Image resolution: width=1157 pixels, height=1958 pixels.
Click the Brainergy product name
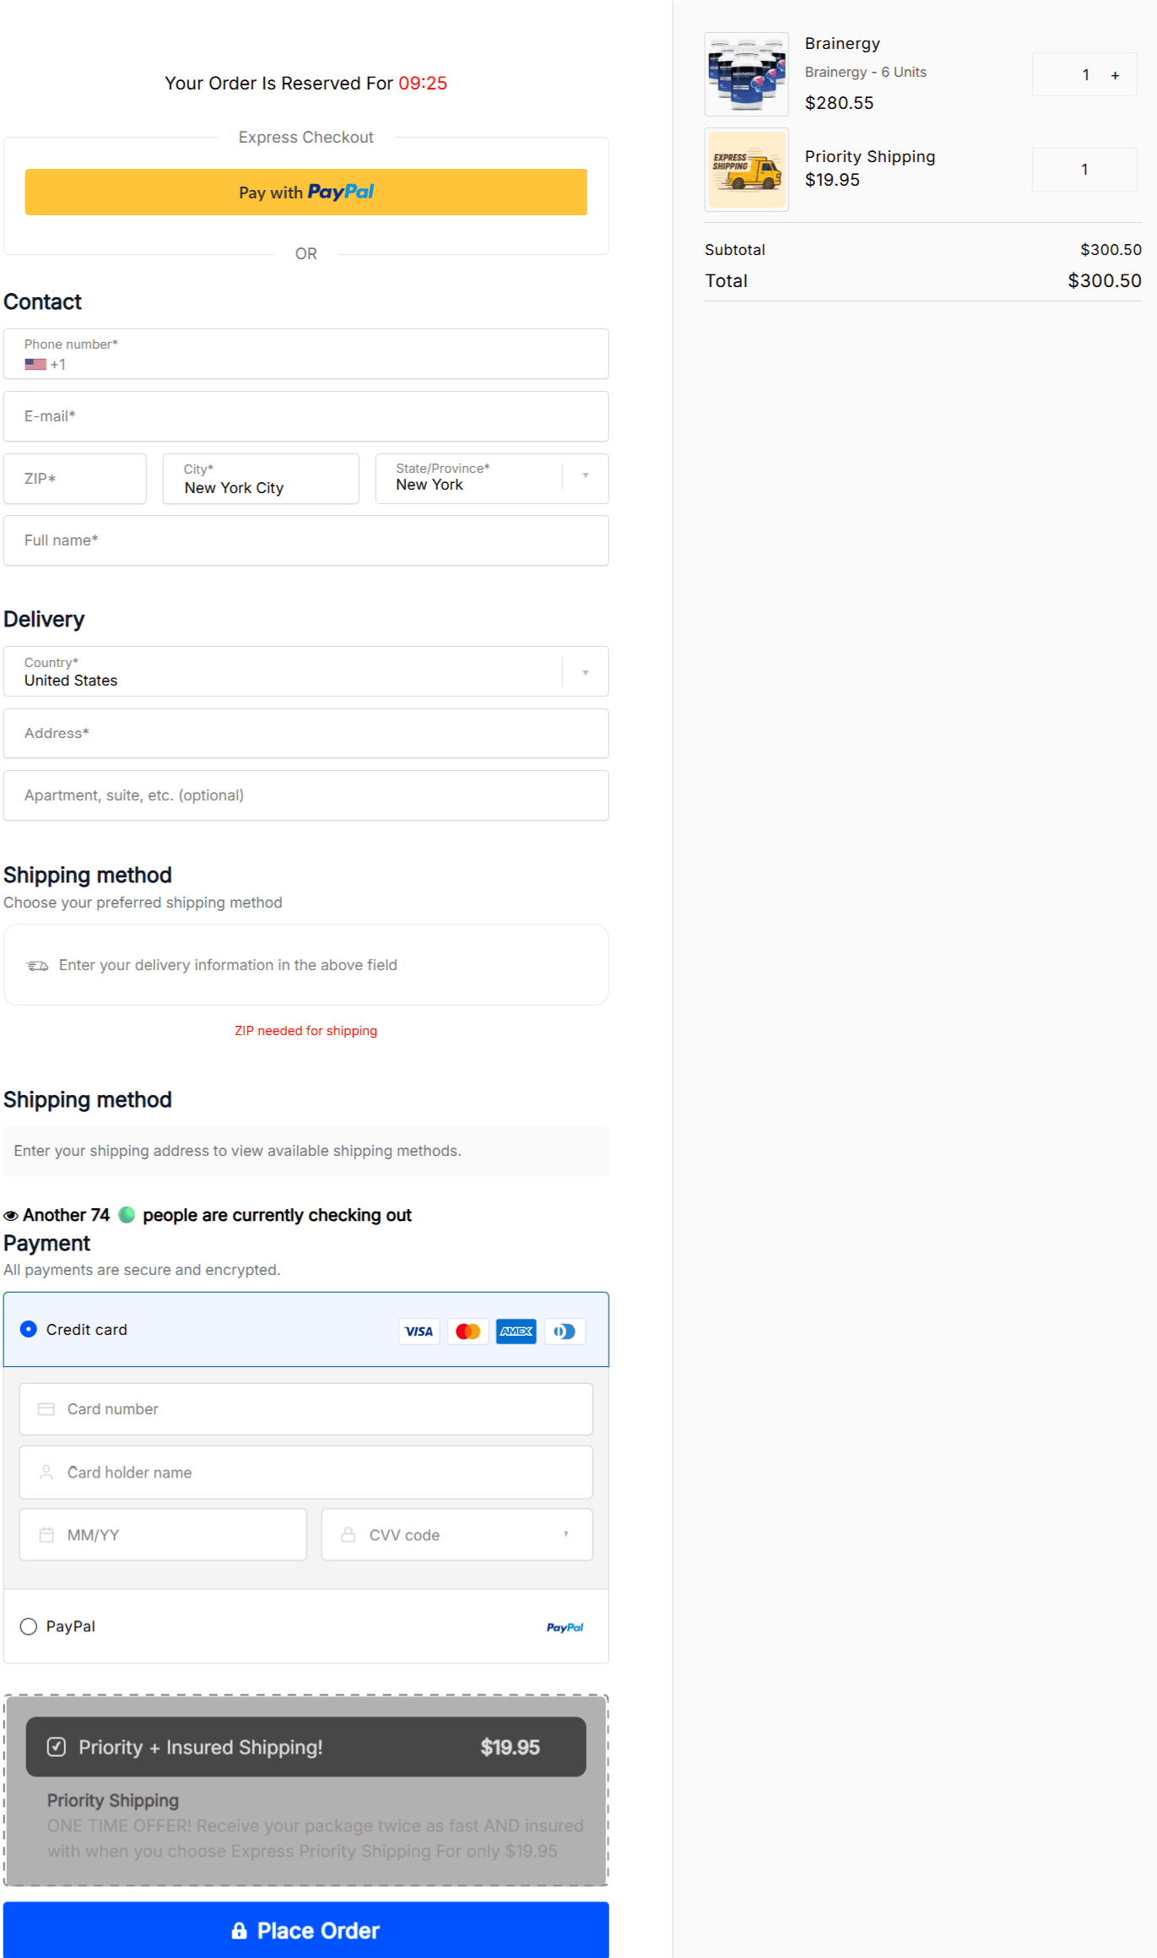842,44
